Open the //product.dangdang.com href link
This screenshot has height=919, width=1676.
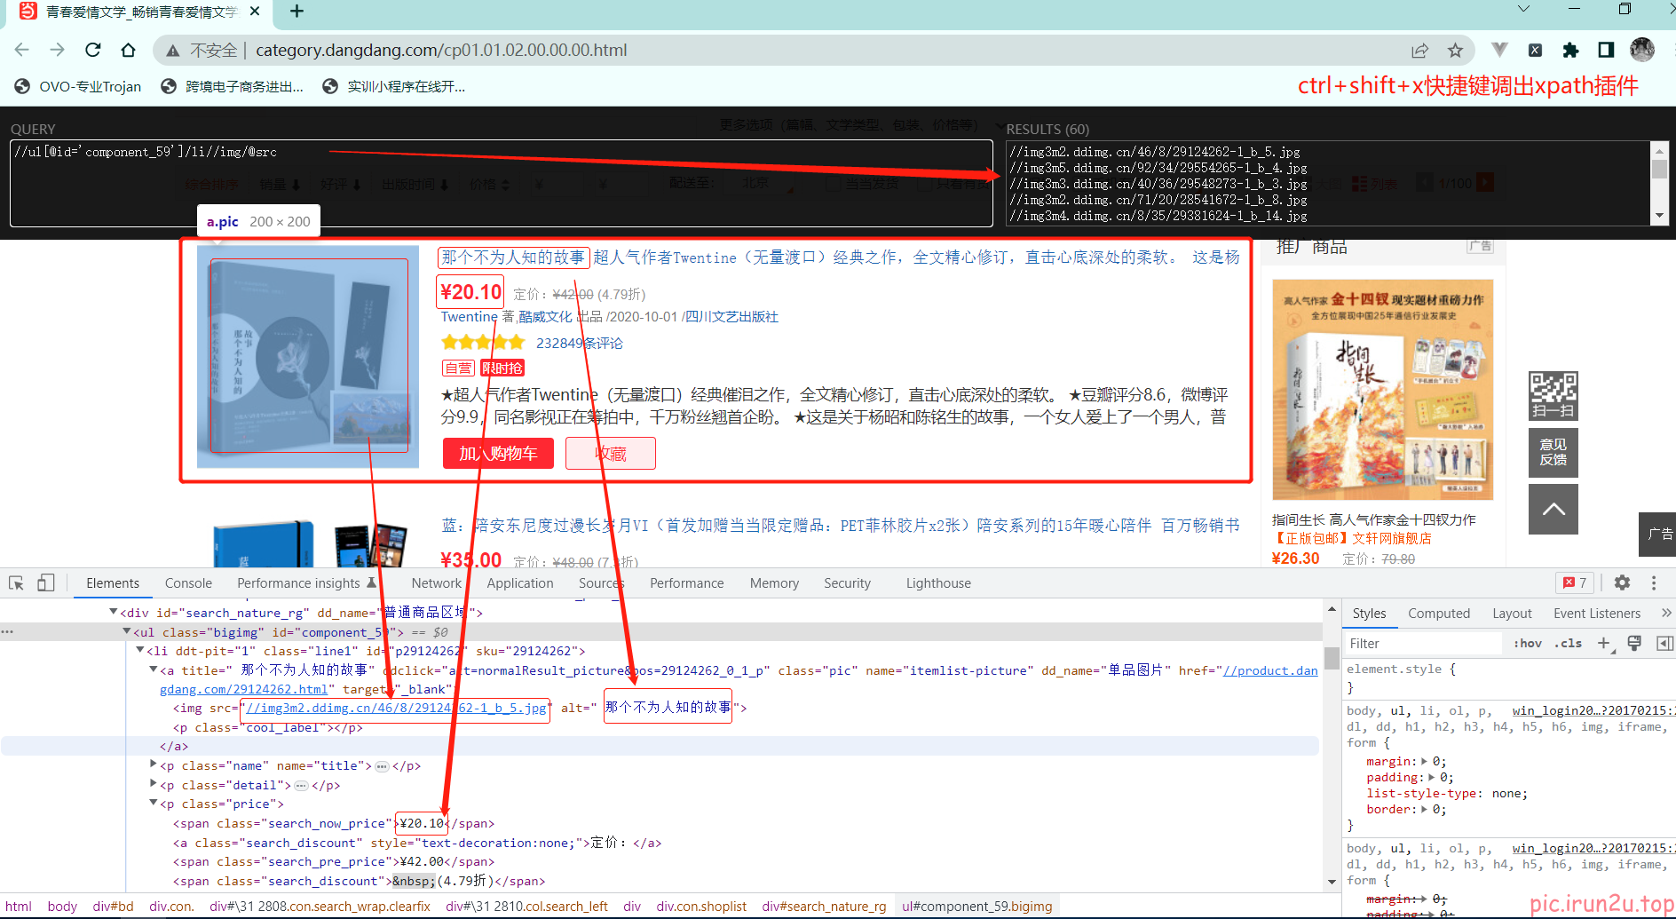coord(1269,670)
